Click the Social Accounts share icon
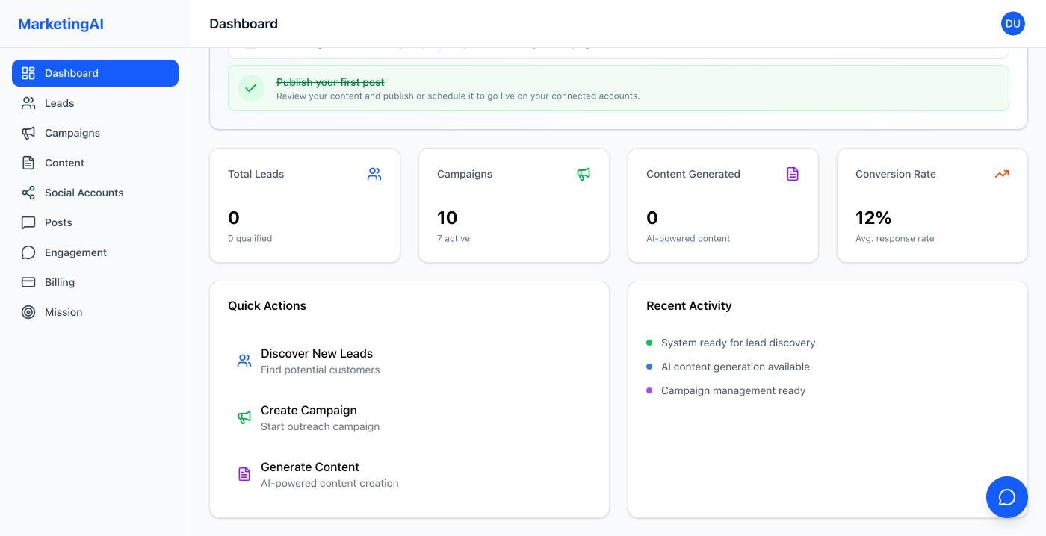This screenshot has height=536, width=1046. (28, 193)
